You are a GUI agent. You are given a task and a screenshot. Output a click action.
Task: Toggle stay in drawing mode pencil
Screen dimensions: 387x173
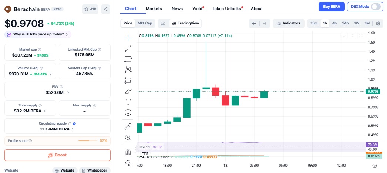(x=128, y=162)
